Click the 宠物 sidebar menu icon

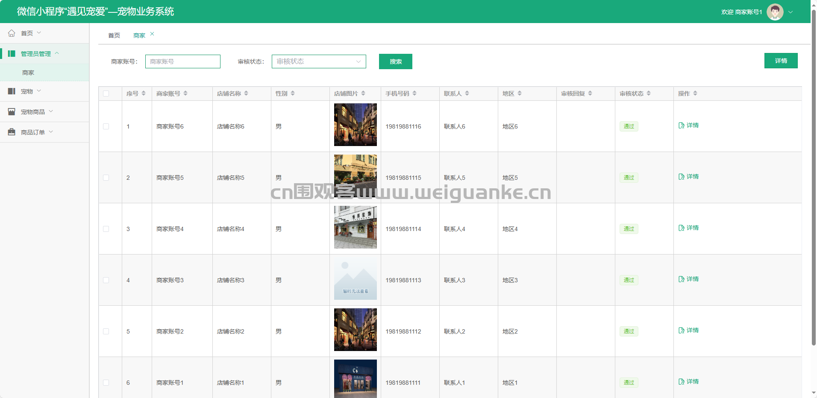[x=12, y=91]
